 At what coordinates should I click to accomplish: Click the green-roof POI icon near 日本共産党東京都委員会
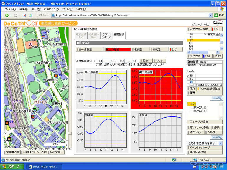pyautogui.click(x=34, y=110)
